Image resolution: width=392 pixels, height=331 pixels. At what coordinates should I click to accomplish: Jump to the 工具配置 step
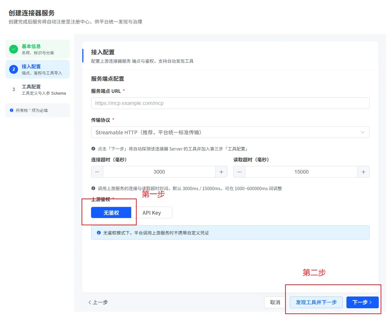pos(38,90)
